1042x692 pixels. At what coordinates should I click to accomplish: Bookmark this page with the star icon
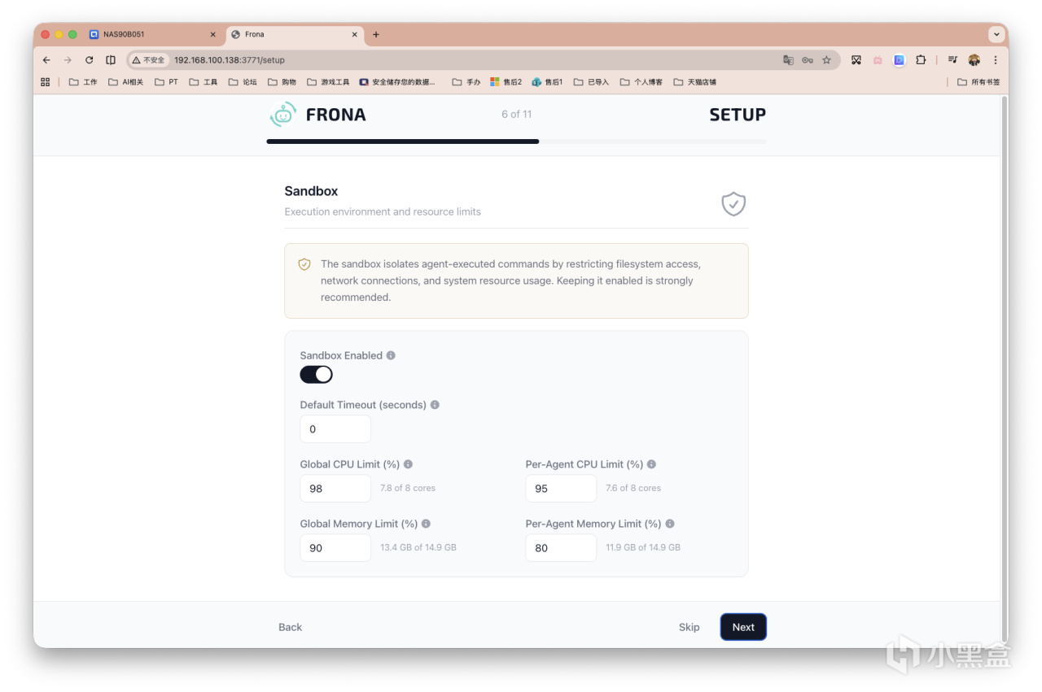tap(826, 60)
